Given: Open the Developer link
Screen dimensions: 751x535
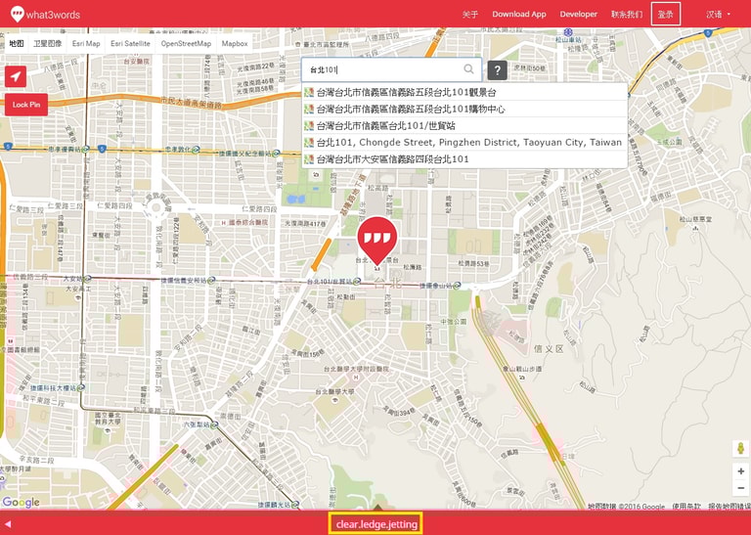Looking at the screenshot, I should [579, 15].
